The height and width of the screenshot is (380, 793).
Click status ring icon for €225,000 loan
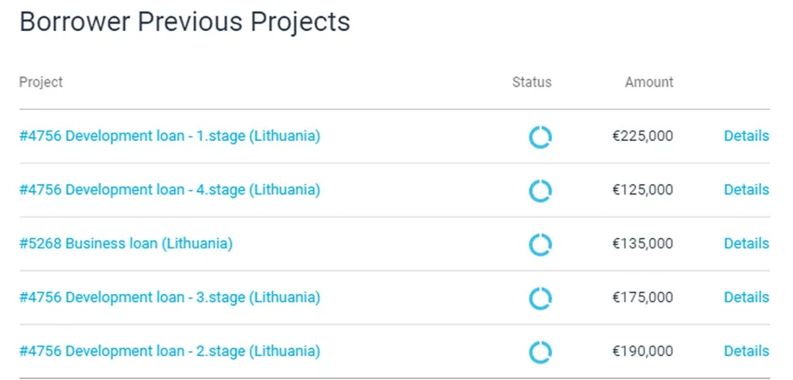coord(540,138)
